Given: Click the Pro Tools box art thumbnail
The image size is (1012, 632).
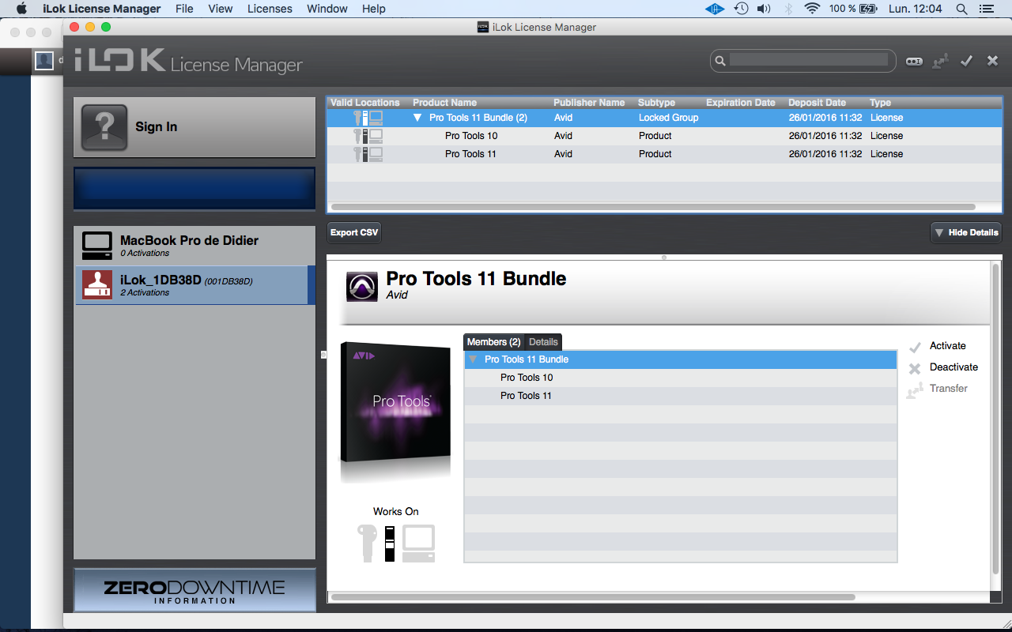Looking at the screenshot, I should (x=395, y=412).
